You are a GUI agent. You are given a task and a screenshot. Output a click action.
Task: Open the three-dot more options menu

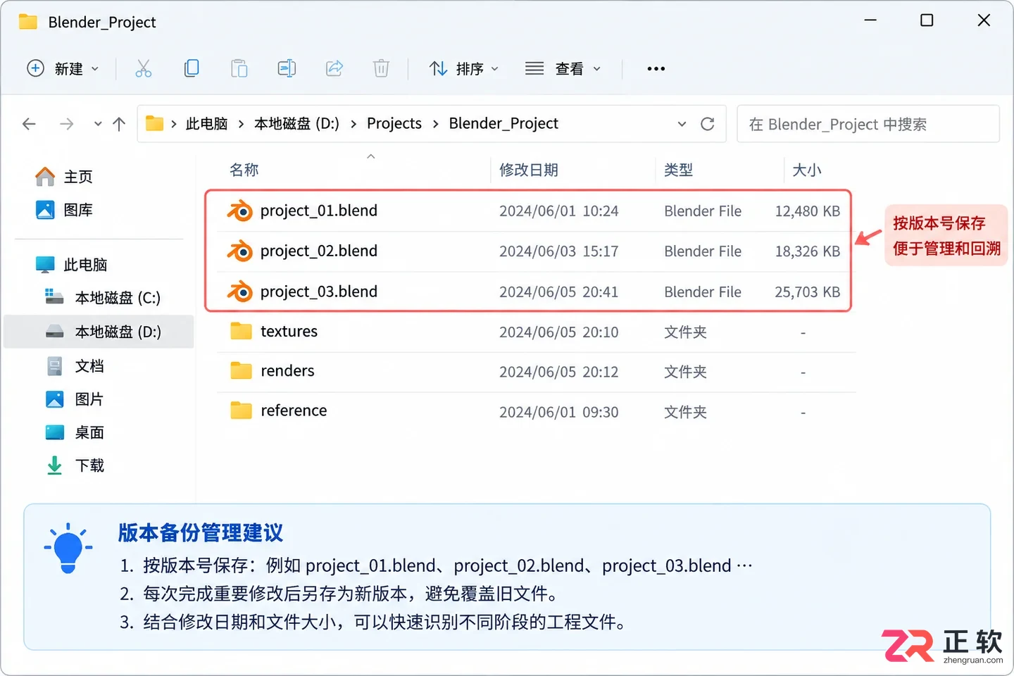point(656,68)
